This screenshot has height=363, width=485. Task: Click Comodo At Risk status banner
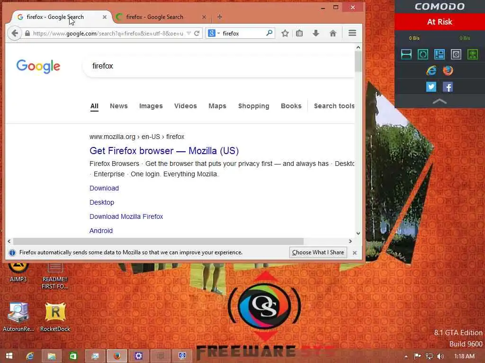[440, 22]
